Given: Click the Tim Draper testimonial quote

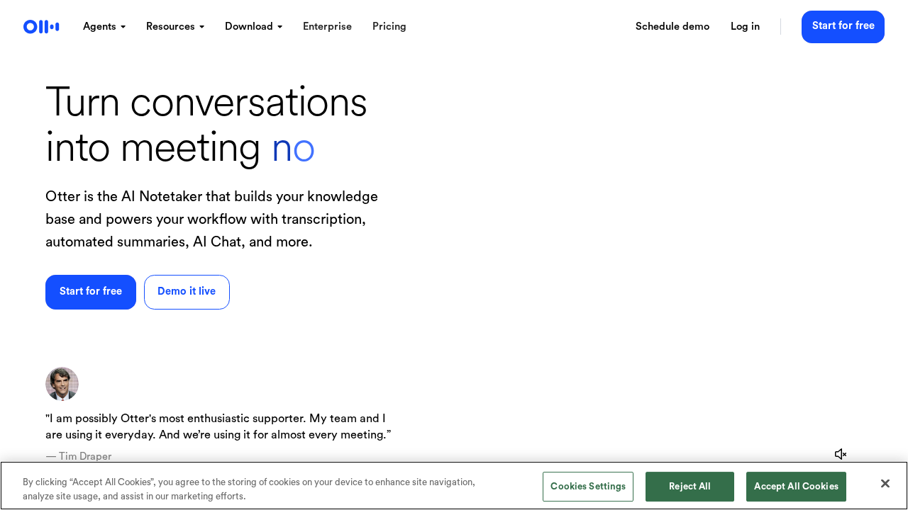Looking at the screenshot, I should click(218, 426).
